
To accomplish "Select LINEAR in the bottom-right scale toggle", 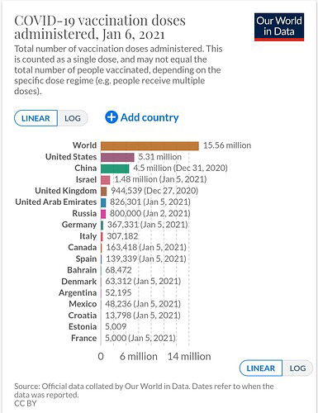I will (x=261, y=368).
